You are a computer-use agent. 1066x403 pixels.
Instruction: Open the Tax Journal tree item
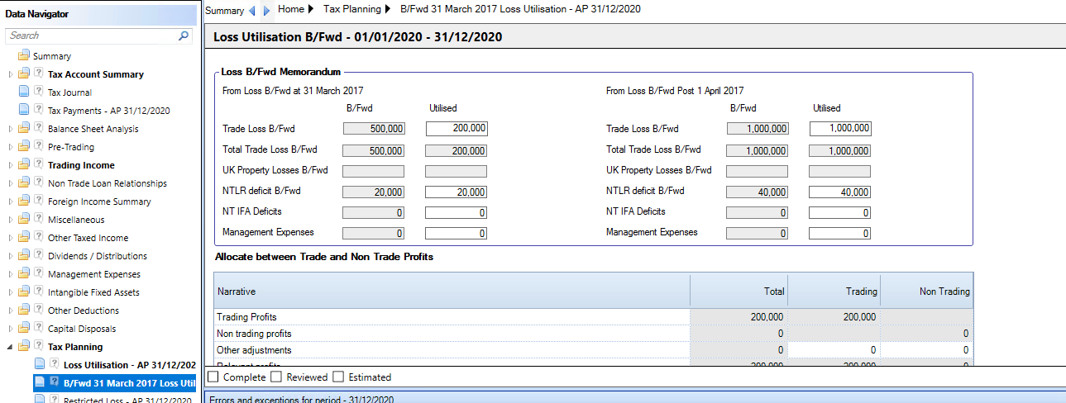tap(69, 92)
